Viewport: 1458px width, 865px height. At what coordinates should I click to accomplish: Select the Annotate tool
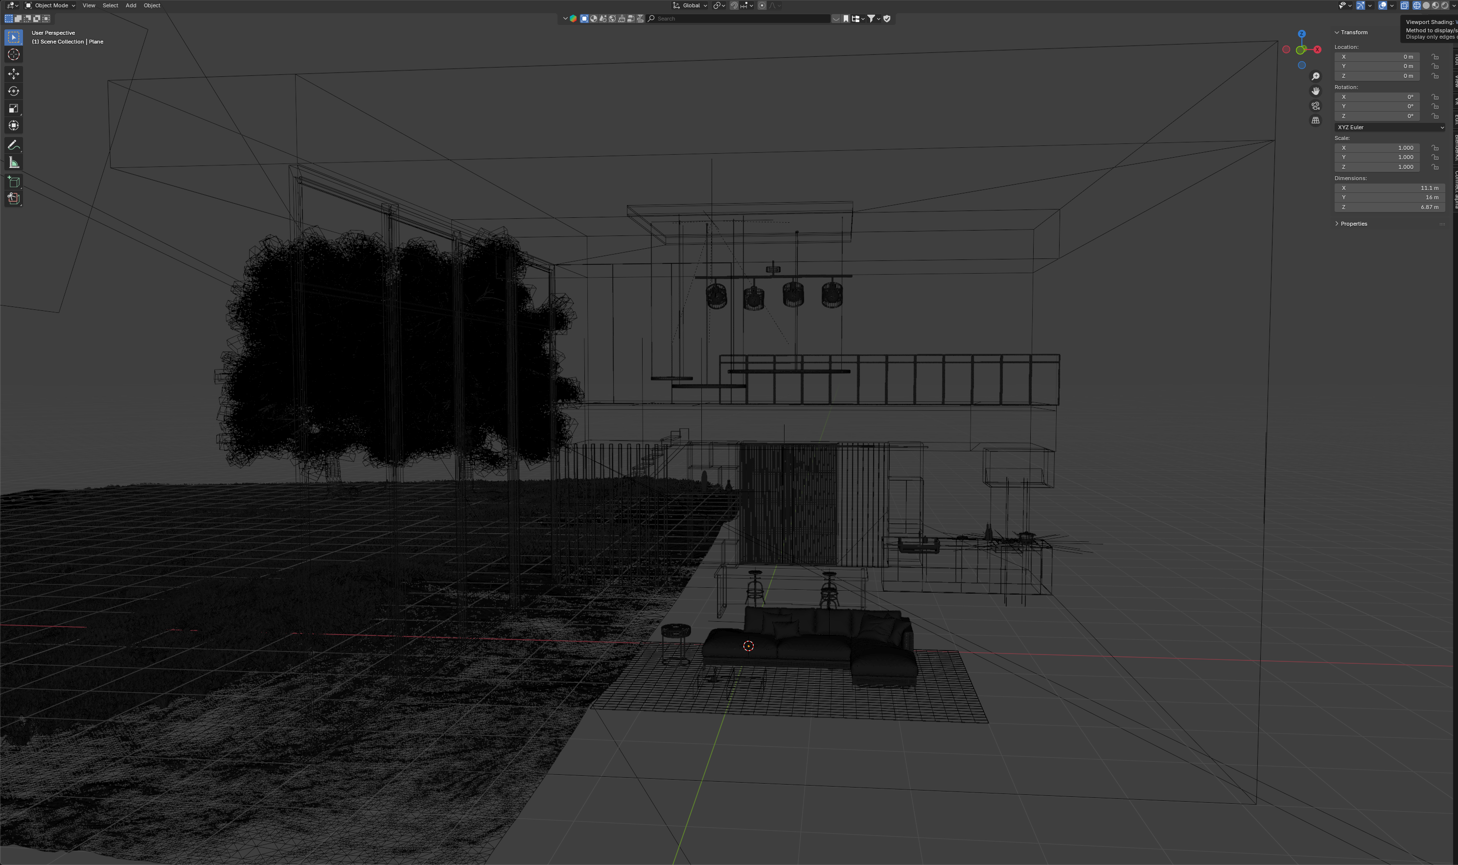point(13,145)
